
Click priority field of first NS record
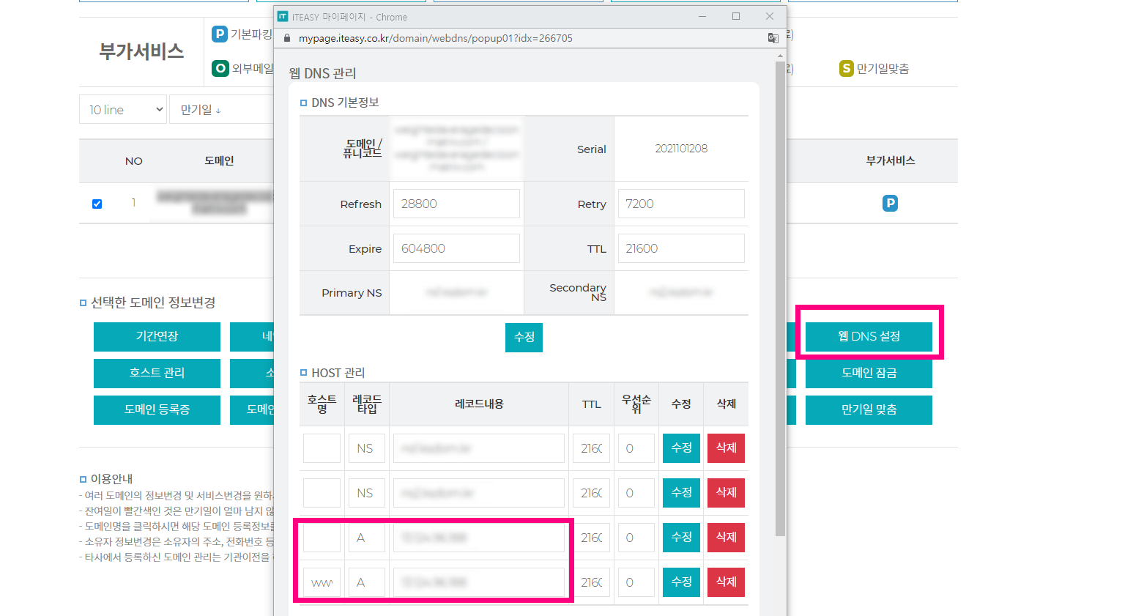tap(636, 448)
